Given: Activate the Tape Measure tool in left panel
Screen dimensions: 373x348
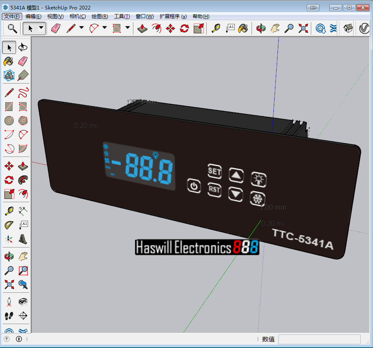Looking at the screenshot, I should [9, 211].
